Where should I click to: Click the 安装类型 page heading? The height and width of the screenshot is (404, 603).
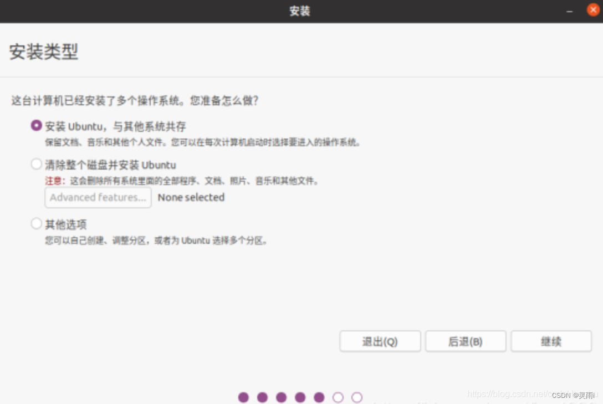44,52
